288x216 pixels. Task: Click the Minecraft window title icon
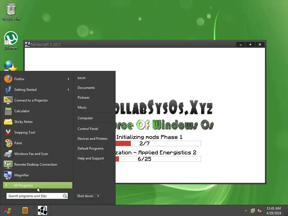coord(28,44)
